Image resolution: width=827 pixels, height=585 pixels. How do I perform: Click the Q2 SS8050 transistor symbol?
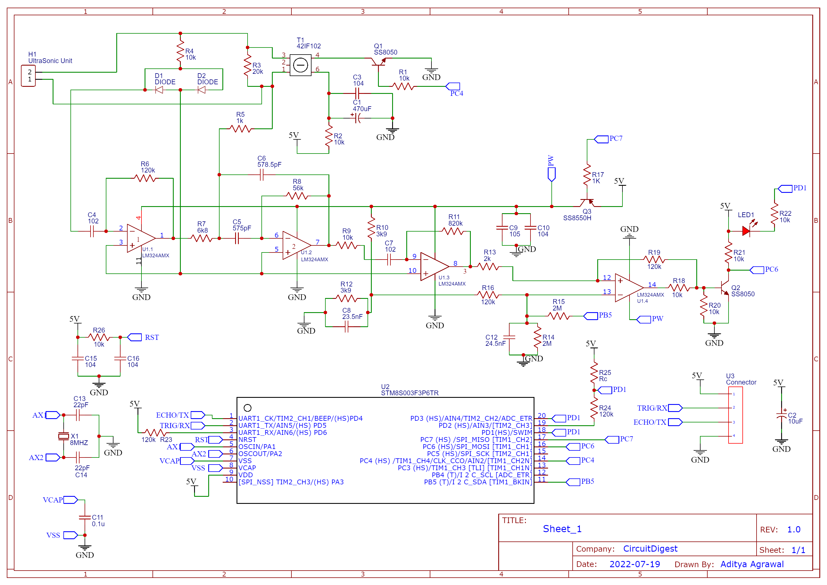pos(725,288)
